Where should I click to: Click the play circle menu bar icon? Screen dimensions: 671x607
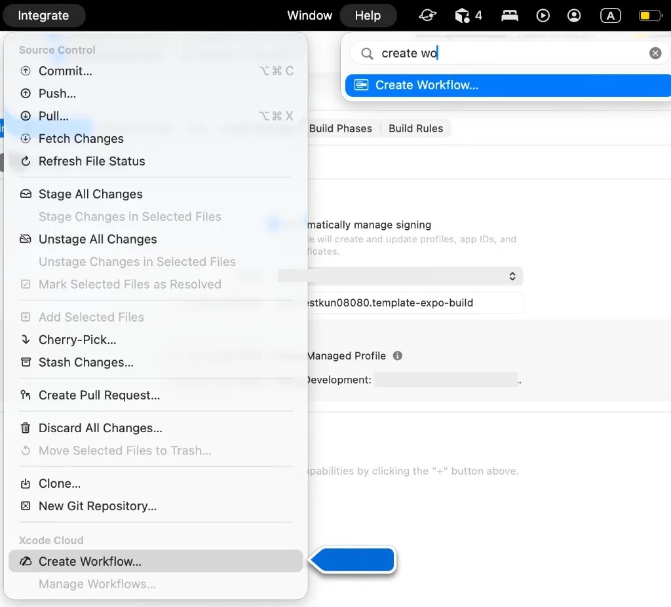click(x=543, y=16)
